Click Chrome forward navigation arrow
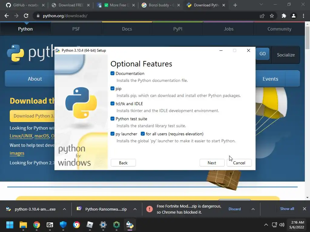Image resolution: width=310 pixels, height=232 pixels. tap(16, 16)
